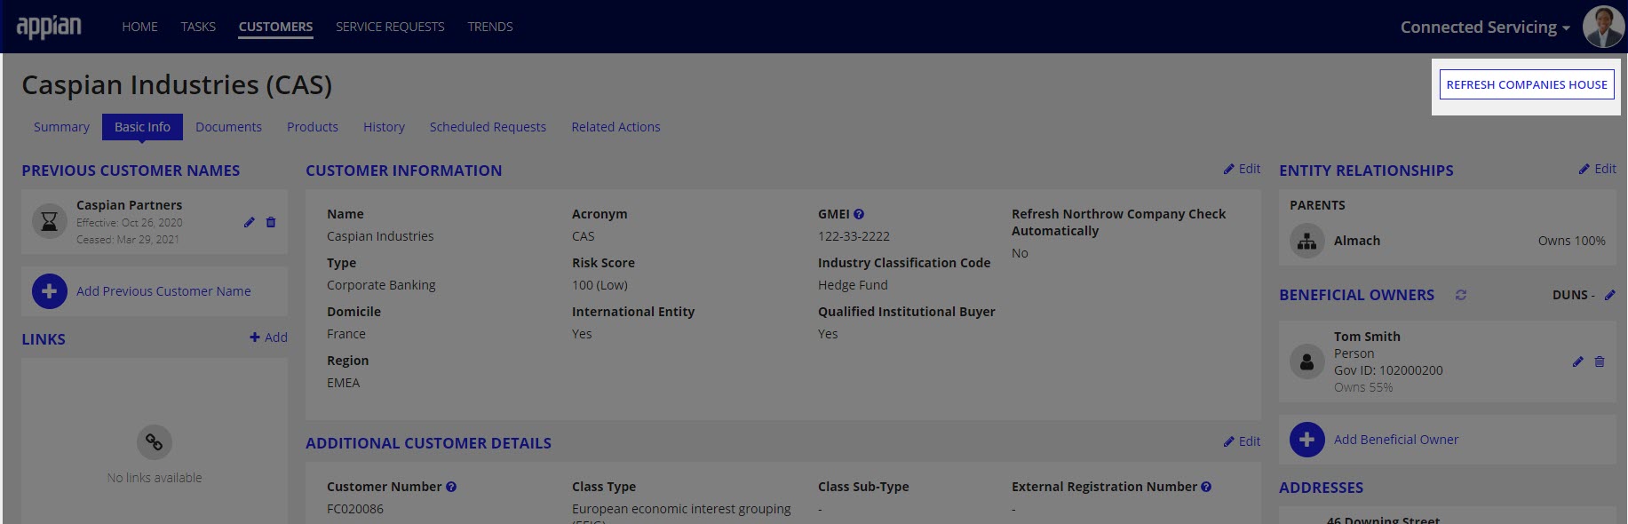Click the plus icon for Add Previous Customer Name

pos(50,291)
